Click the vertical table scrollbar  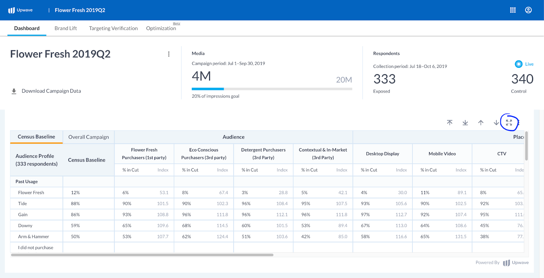(526, 146)
